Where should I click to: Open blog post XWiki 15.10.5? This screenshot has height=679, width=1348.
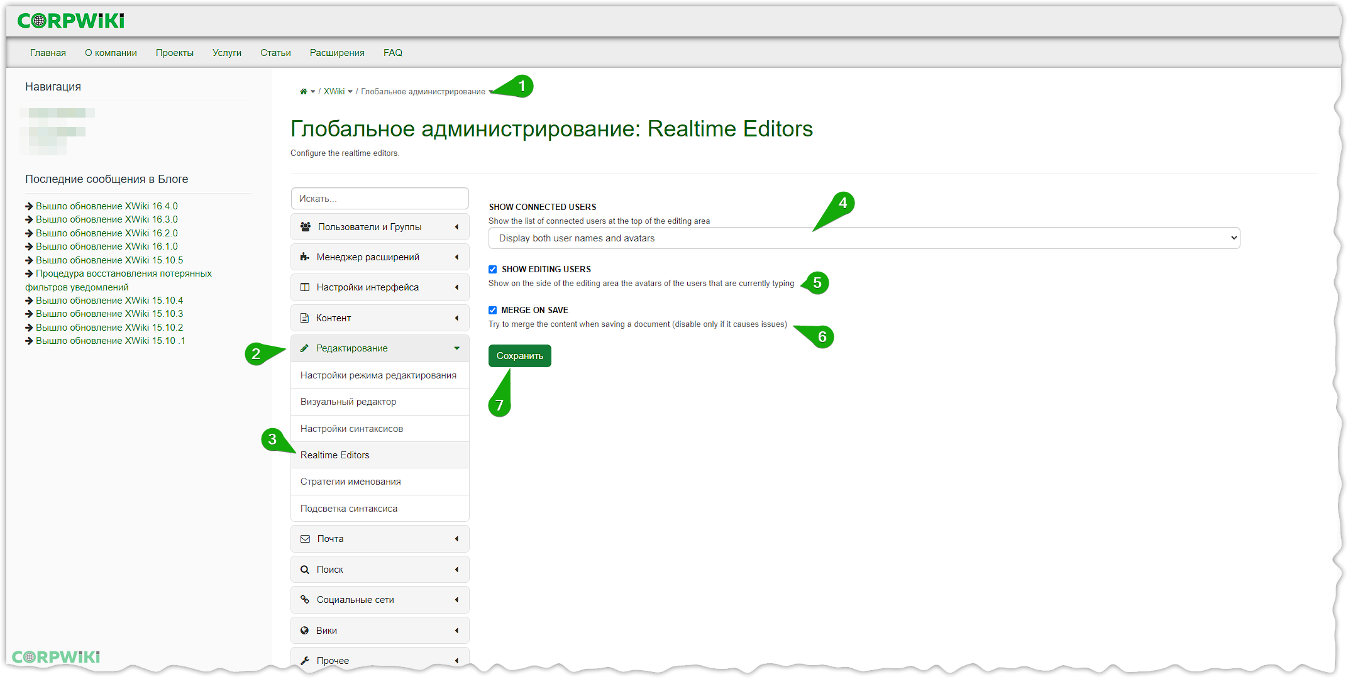pos(109,260)
